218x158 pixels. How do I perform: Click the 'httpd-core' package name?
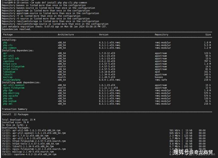tap(10, 64)
